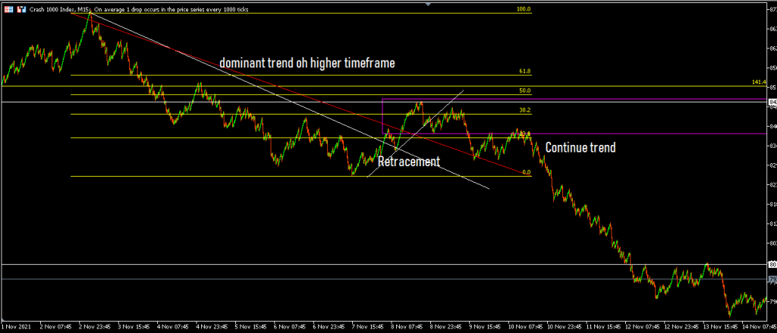The width and height of the screenshot is (777, 333).
Task: Click the Fibonacci 38.2 level label
Action: click(524, 110)
